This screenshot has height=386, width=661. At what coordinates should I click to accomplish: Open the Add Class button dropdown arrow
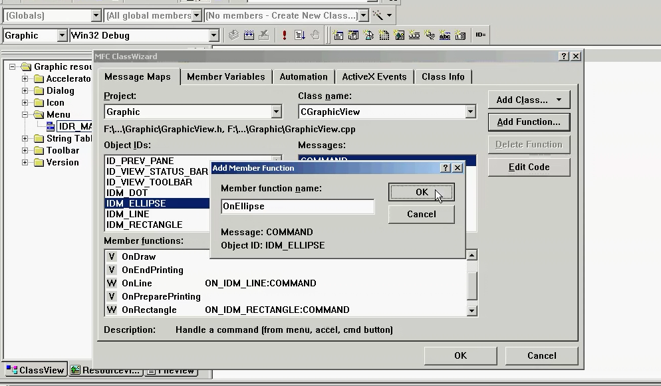pos(559,100)
